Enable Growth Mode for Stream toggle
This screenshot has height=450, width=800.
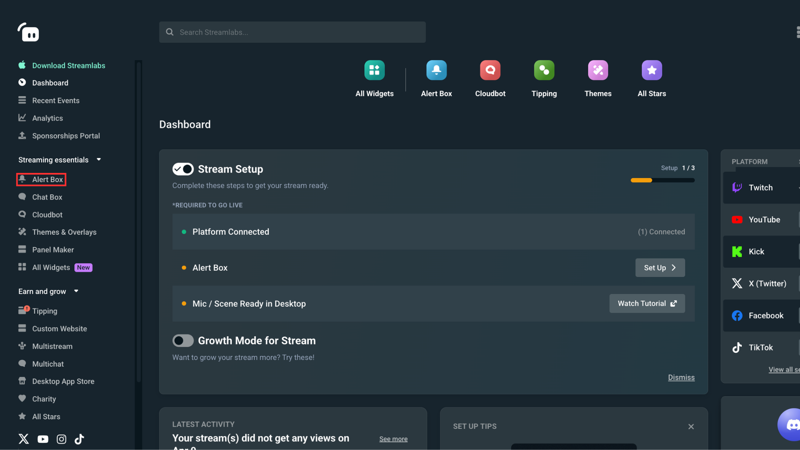tap(183, 340)
